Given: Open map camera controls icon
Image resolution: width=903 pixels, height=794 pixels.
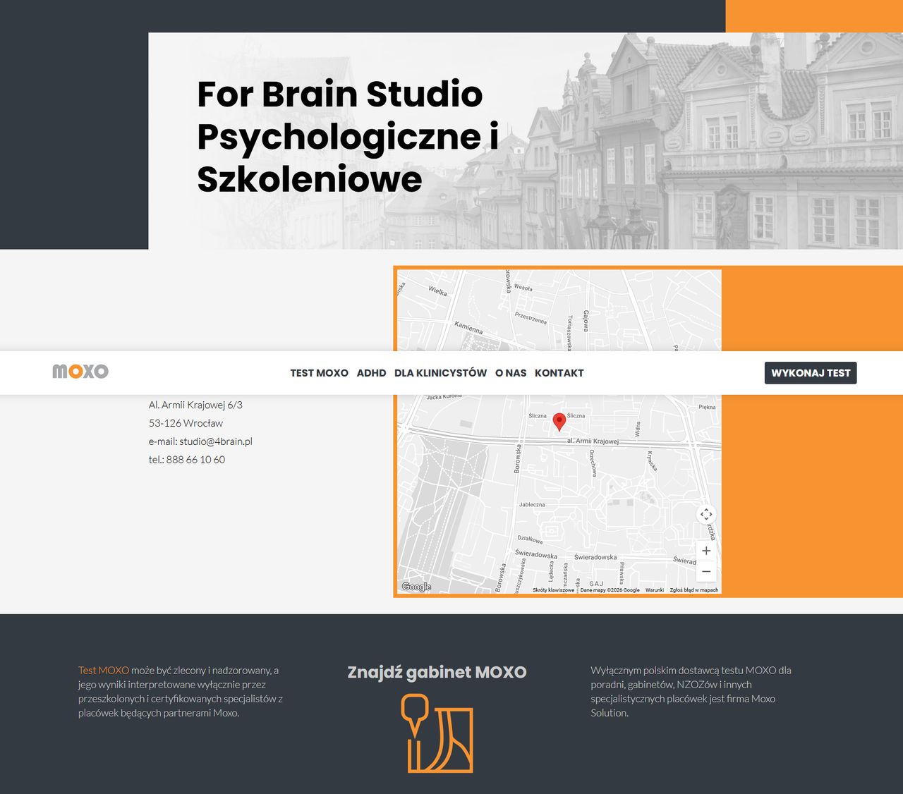Looking at the screenshot, I should (706, 514).
